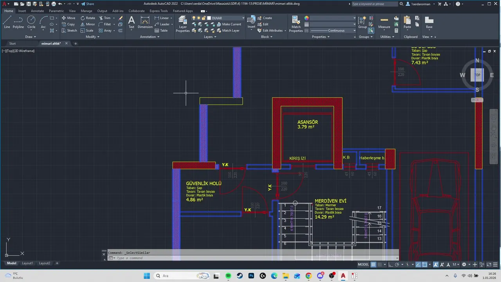This screenshot has height=282, width=501.
Task: Click the Erase tool icon
Action: pyautogui.click(x=121, y=18)
